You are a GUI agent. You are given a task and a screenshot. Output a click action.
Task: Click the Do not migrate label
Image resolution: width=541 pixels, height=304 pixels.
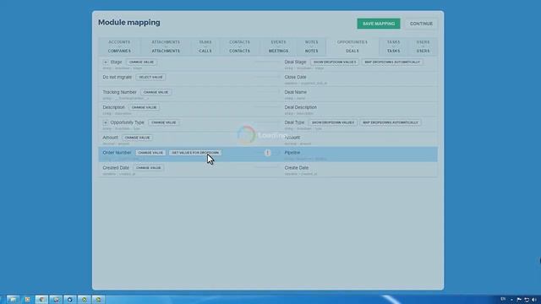[117, 77]
